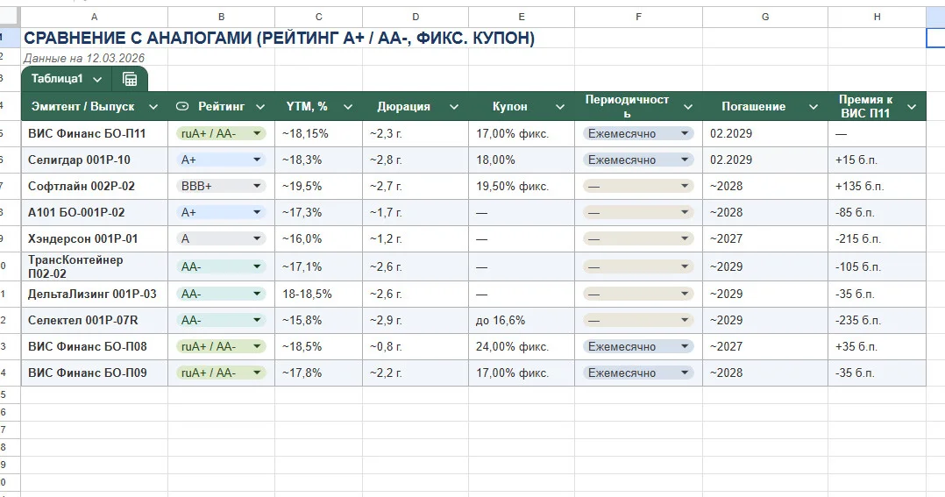Select column C header
Screen dimensions: 945x497
(x=318, y=17)
